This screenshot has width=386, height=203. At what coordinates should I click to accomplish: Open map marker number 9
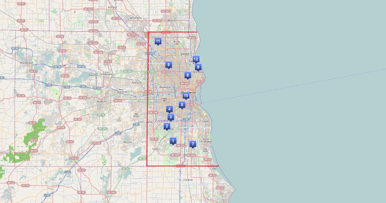click(198, 67)
